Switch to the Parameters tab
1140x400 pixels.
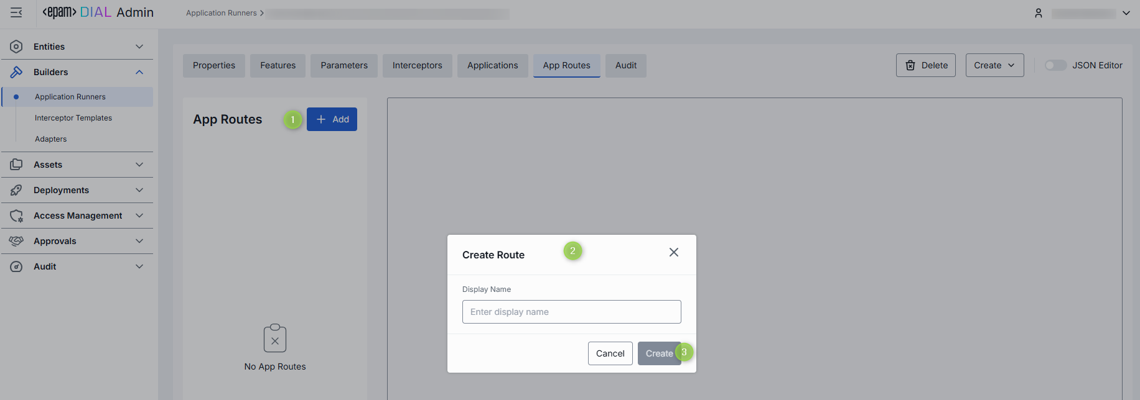(344, 65)
